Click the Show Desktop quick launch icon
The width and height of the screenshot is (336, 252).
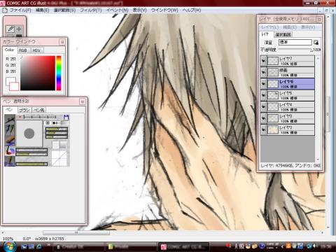(24, 246)
